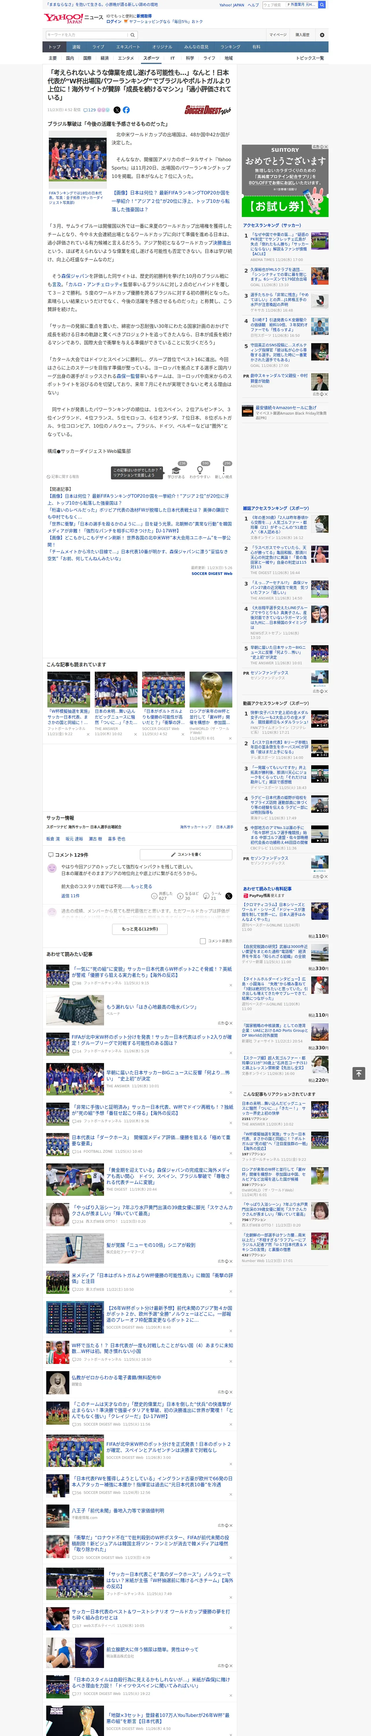Screen dimensions: 371x1736
Task: Open the player link 坂元 達裕
Action: coord(74,839)
